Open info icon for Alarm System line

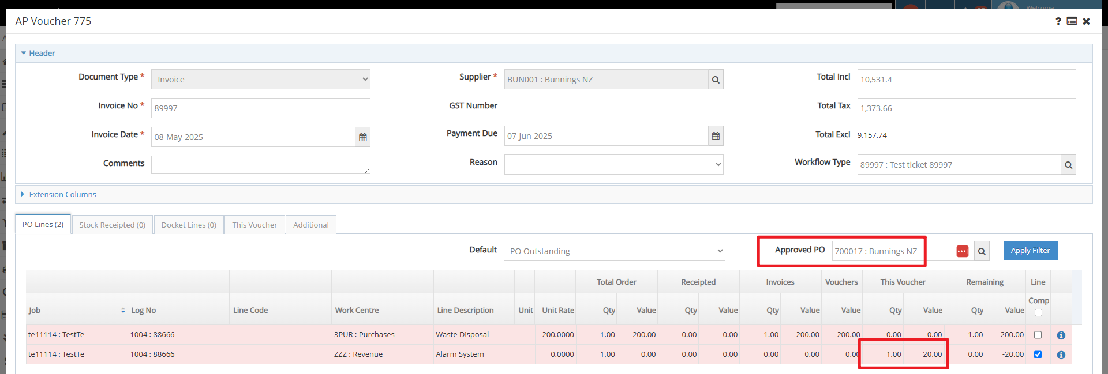click(x=1061, y=354)
